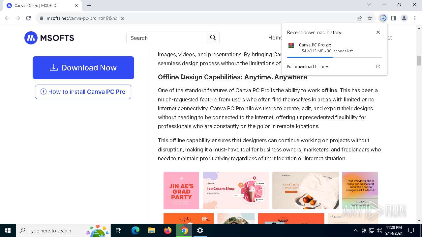Viewport: 422px width, 237px height.
Task: Launch Microsoft Edge from taskbar
Action: pos(136,230)
